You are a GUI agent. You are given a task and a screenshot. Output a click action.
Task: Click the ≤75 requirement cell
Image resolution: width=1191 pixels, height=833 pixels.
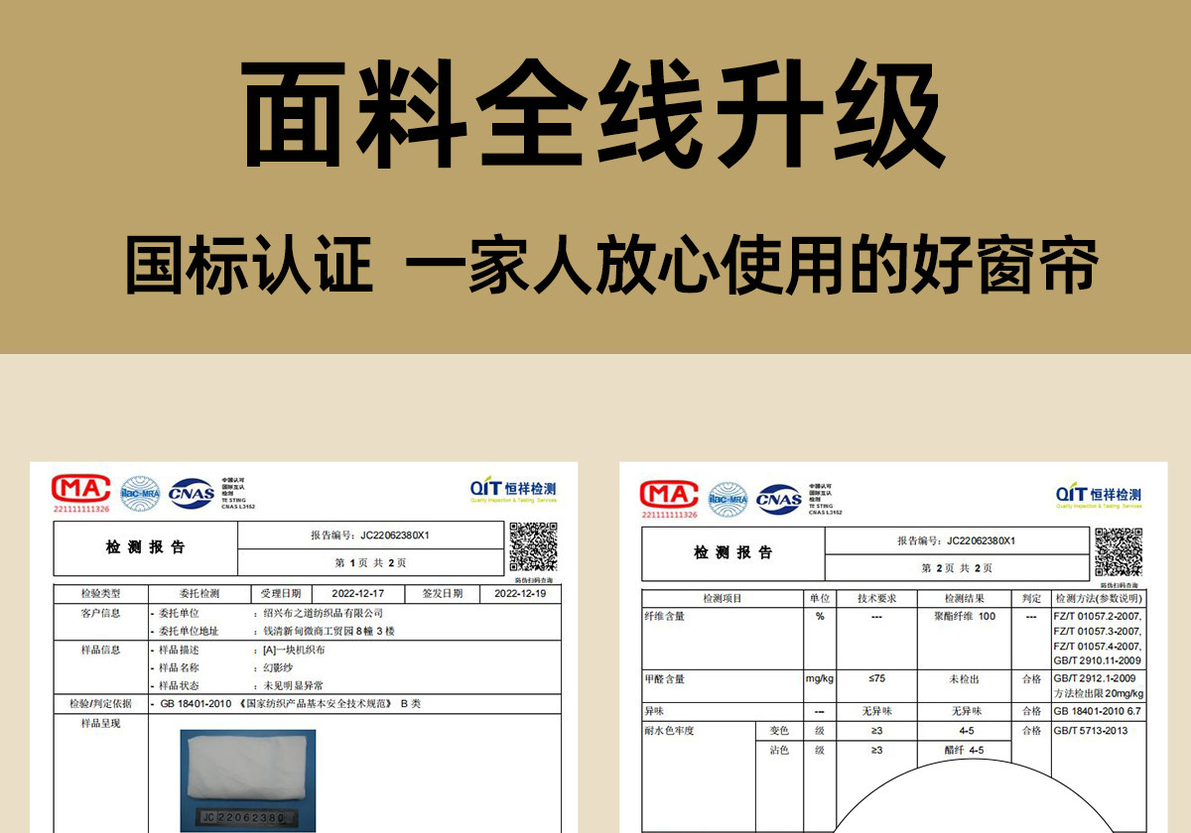pyautogui.click(x=876, y=679)
